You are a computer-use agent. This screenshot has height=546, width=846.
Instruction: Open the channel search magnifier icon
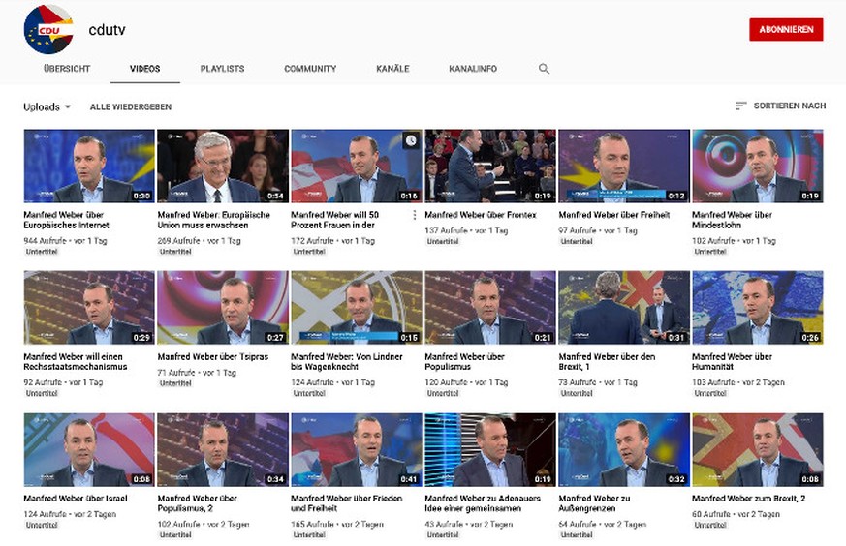point(544,69)
